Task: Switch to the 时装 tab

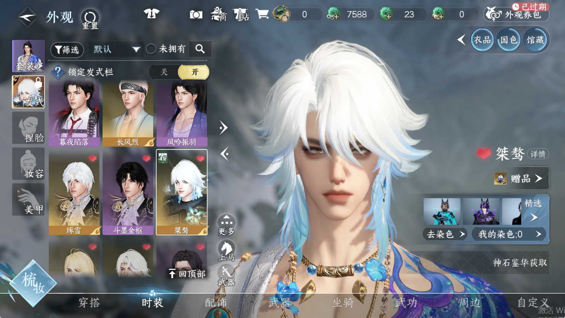Action: [152, 303]
